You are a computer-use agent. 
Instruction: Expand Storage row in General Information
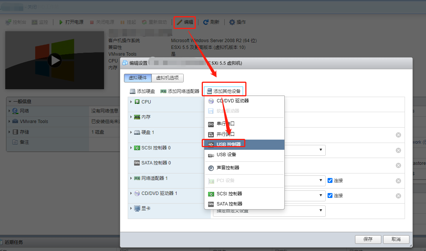click(9, 132)
